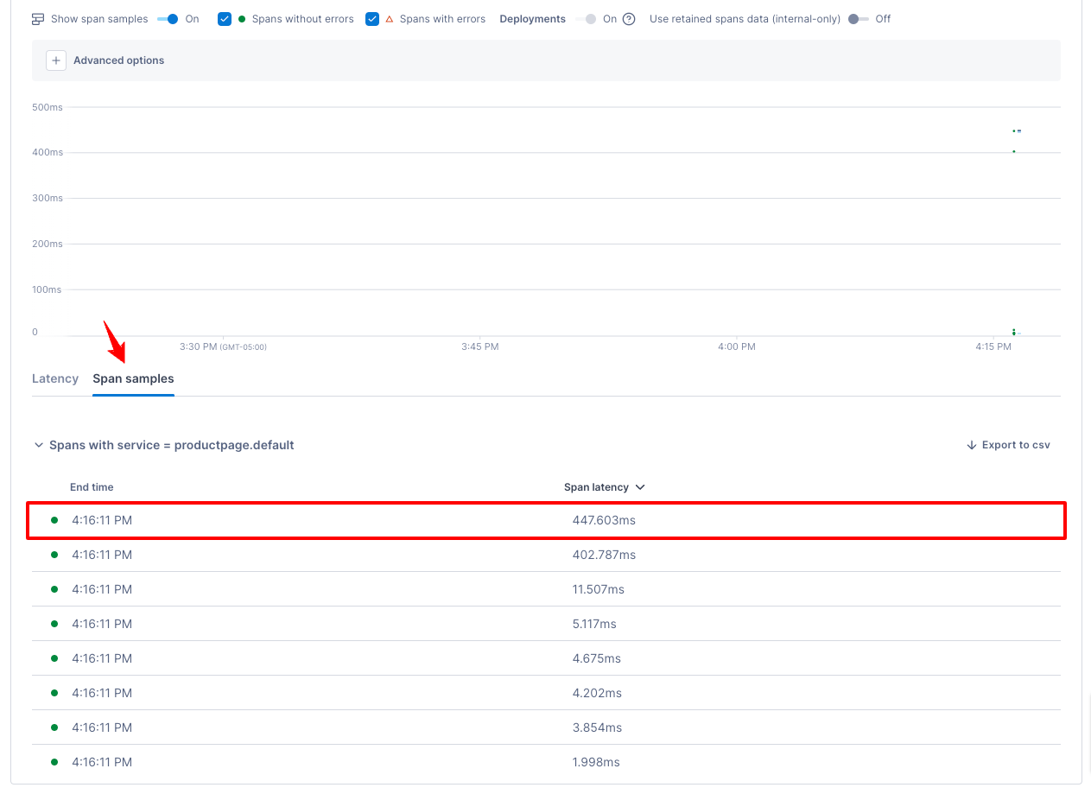Switch to the Latency tab
This screenshot has height=794, width=1091.
tap(55, 378)
